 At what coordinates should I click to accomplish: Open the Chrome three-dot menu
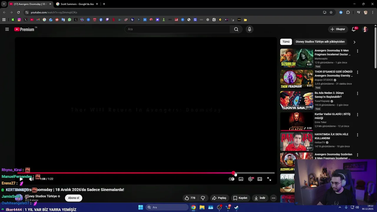(372, 12)
